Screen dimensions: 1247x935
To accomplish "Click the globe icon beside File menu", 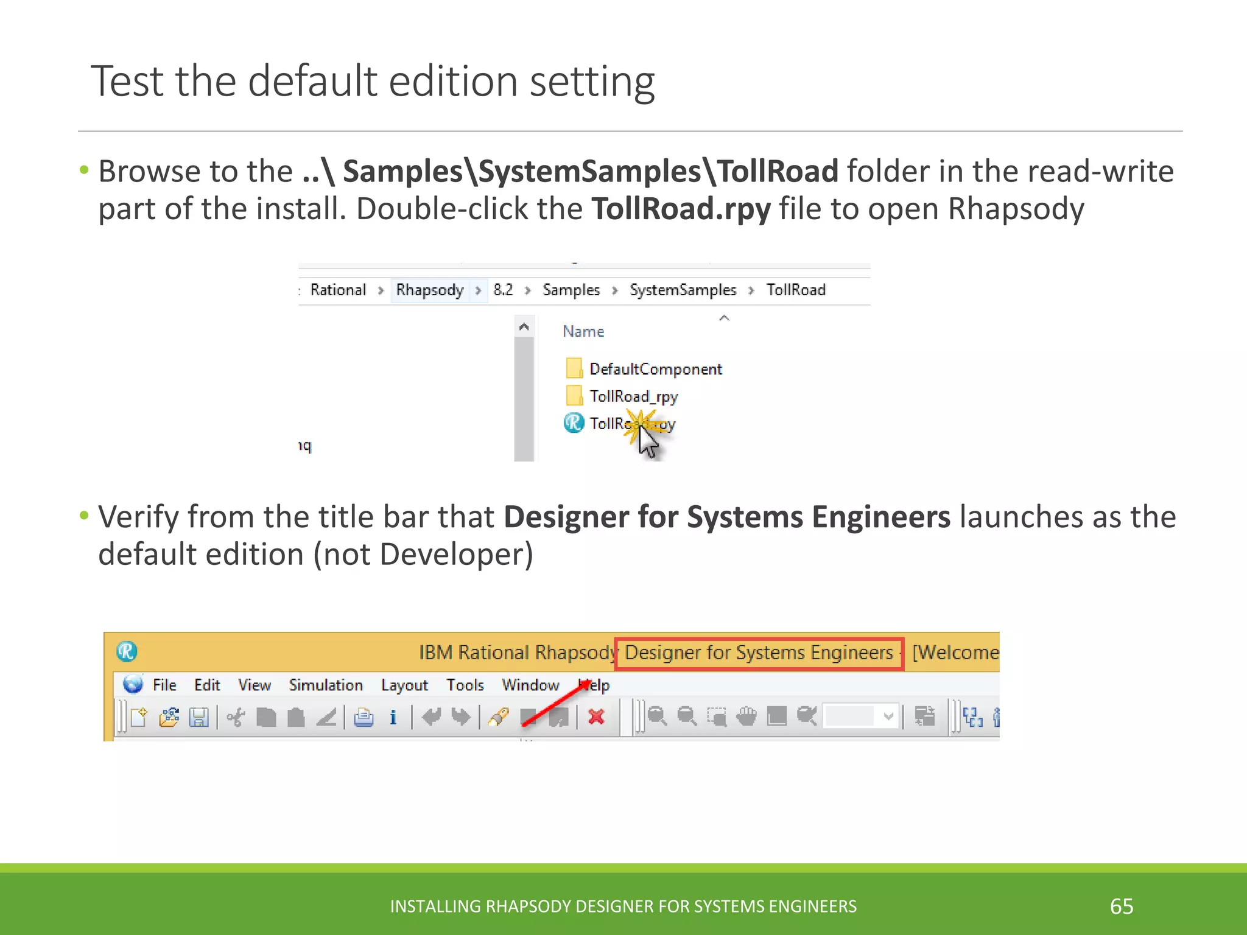I will click(133, 684).
